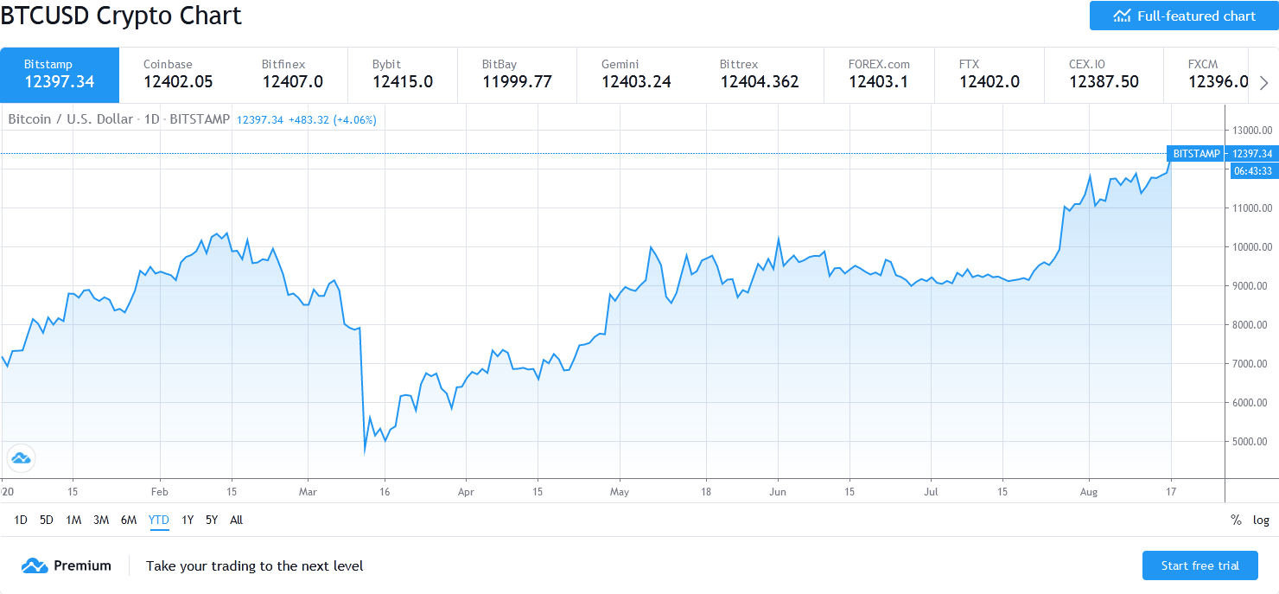This screenshot has width=1279, height=594.
Task: Set time range to 1Y
Action: [x=188, y=520]
